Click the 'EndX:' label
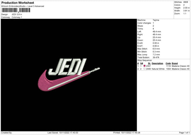 [x=140, y=43]
